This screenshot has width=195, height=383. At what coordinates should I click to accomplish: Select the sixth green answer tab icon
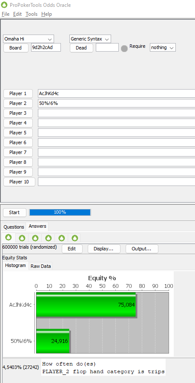(75, 238)
